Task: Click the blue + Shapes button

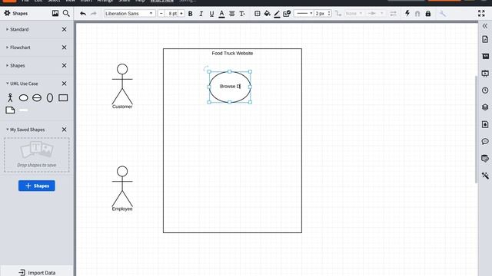Action: pyautogui.click(x=36, y=186)
